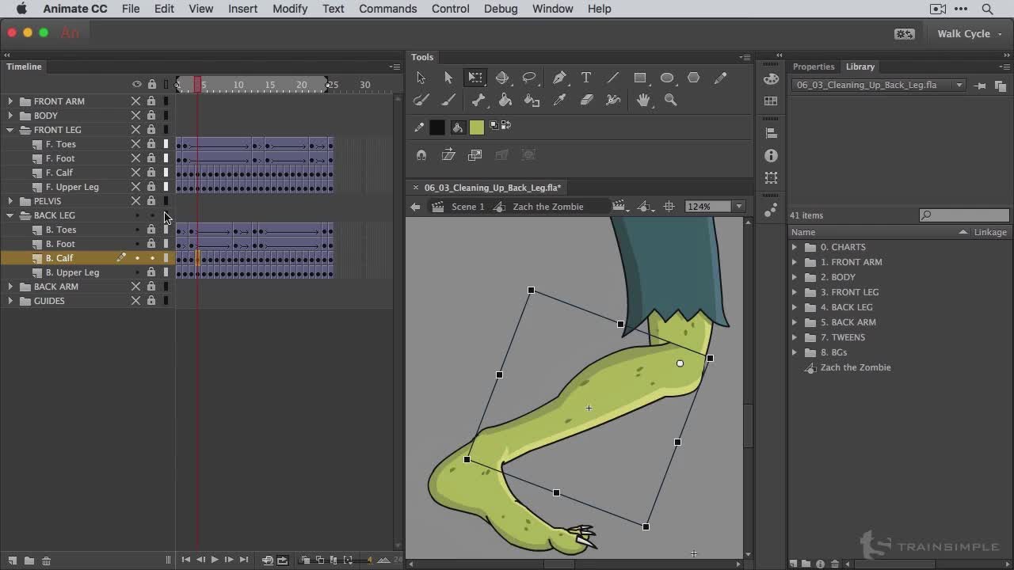
Task: Enable Snap to Objects magnet
Action: pos(421,155)
